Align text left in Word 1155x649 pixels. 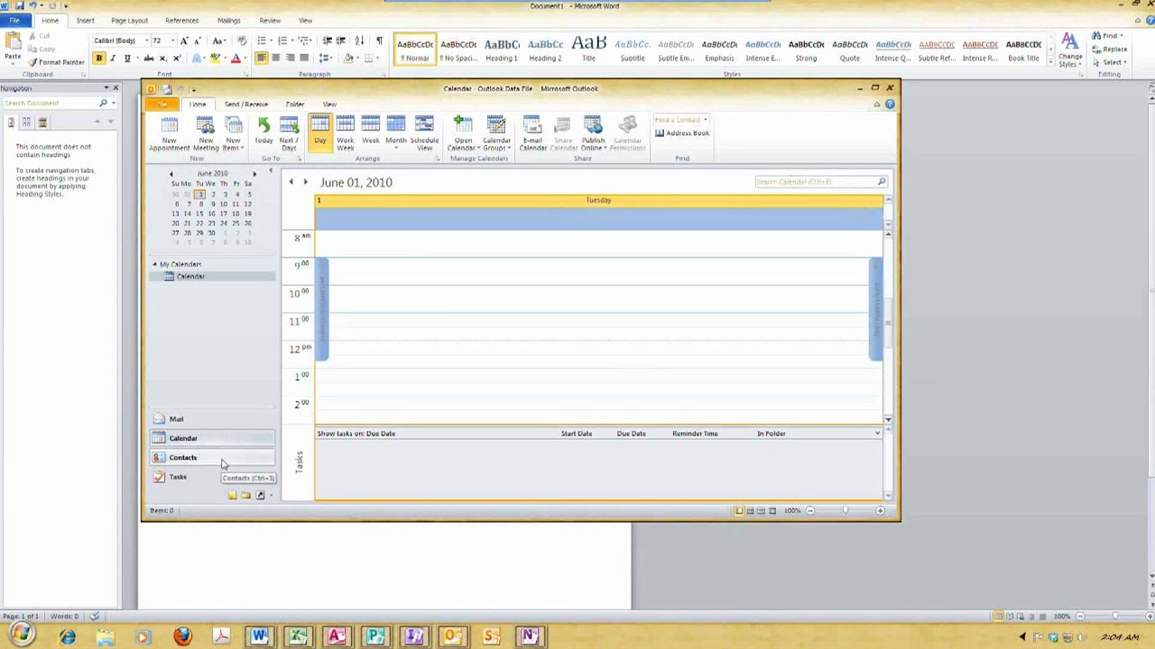click(x=262, y=59)
